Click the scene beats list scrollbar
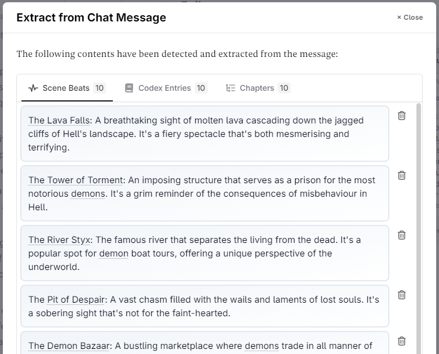 click(x=419, y=225)
